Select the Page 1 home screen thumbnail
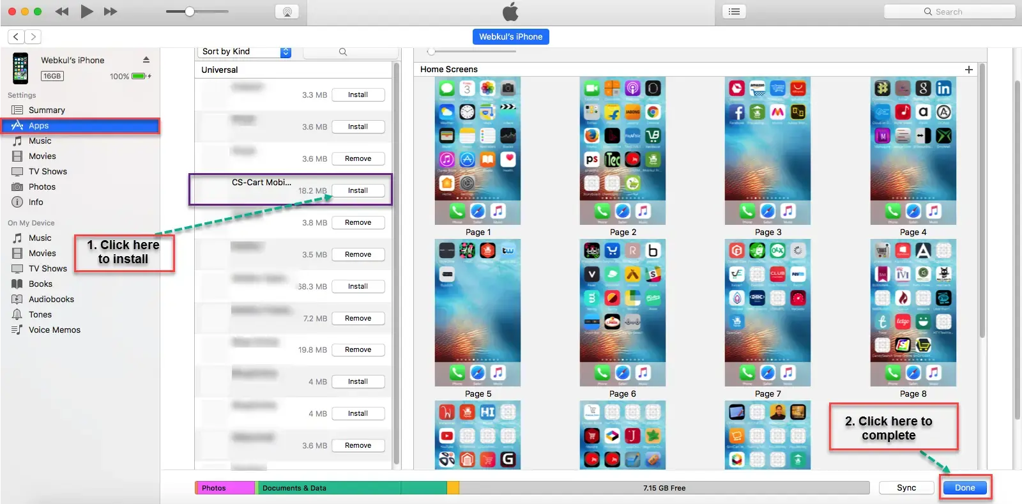The image size is (1022, 504). tap(478, 151)
